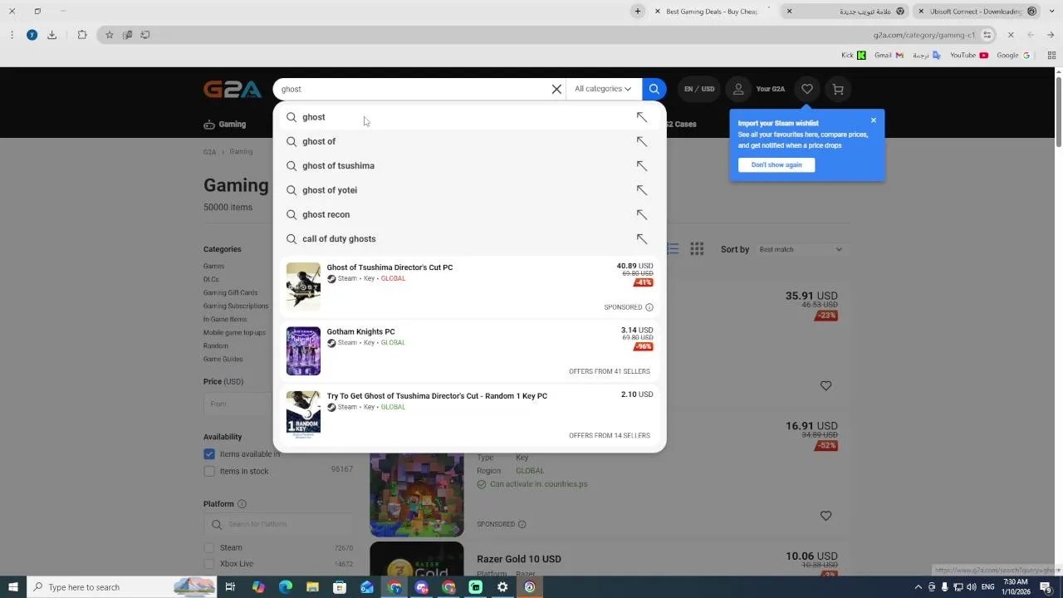
Task: Fill search with 'ghost of' suggestion arrow
Action: click(641, 141)
